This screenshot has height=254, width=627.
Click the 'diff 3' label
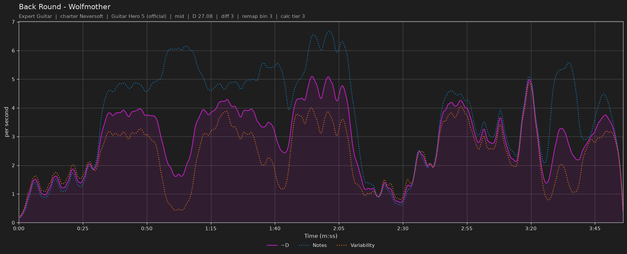[227, 16]
